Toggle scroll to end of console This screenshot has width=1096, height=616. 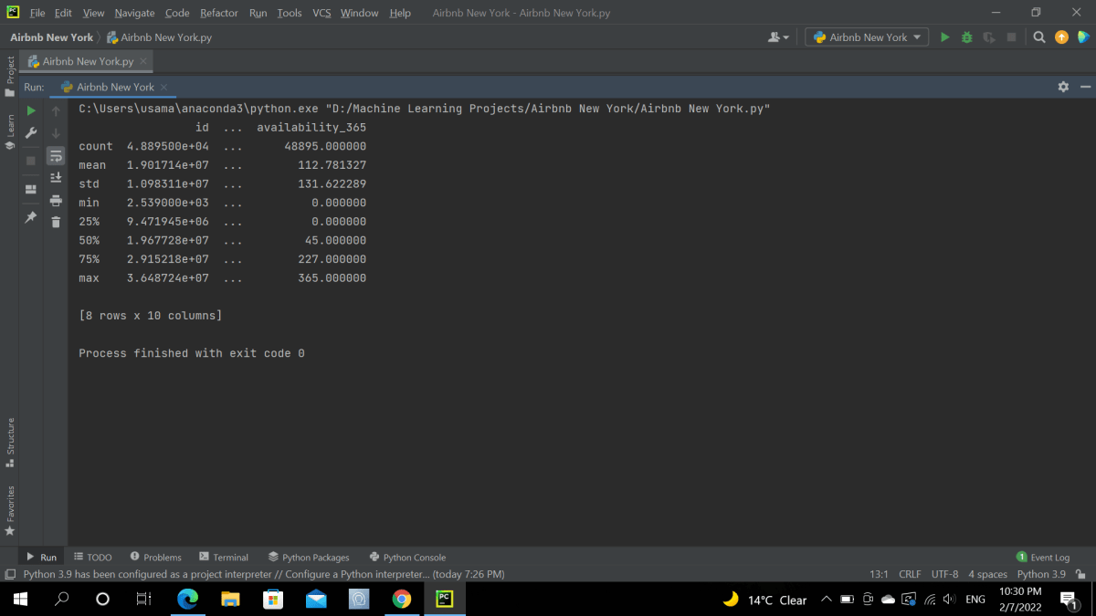pyautogui.click(x=56, y=177)
